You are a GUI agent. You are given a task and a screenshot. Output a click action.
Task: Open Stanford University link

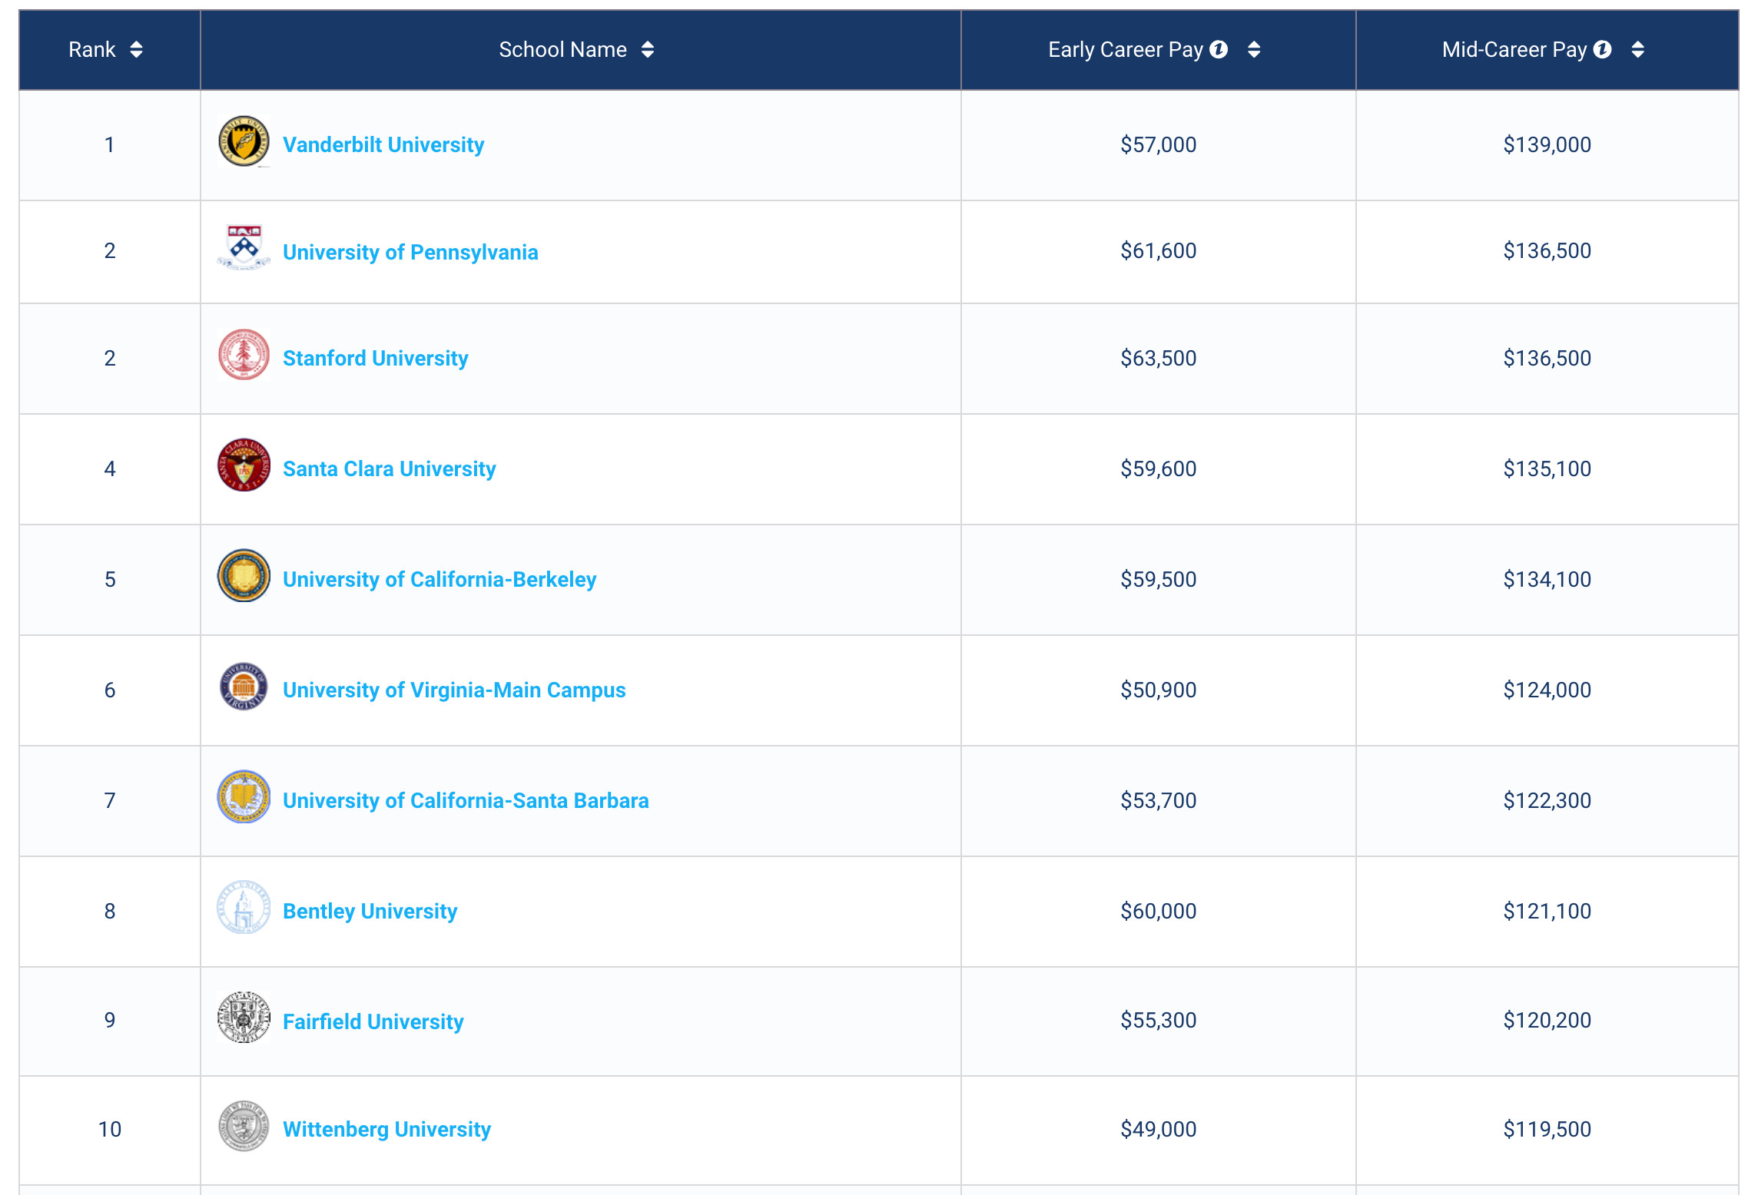tap(375, 358)
